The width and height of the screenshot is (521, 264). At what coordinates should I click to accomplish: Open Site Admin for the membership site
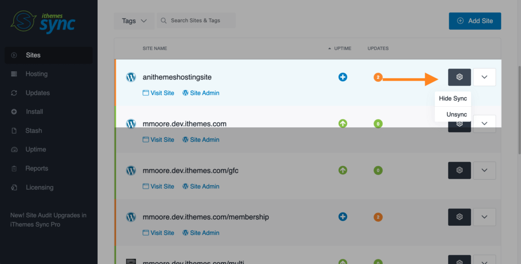click(x=200, y=233)
